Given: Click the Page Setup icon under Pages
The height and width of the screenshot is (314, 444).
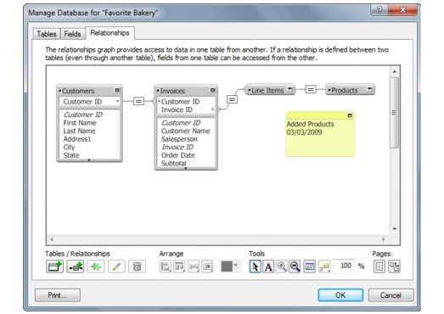Looking at the screenshot, I should [x=394, y=266].
